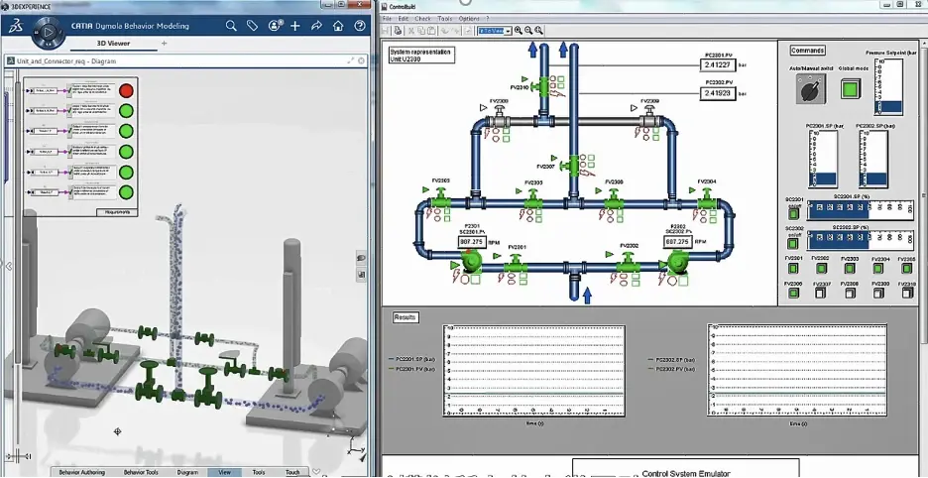This screenshot has width=928, height=478.
Task: Turn the Auto/Manual rotary switch
Action: click(811, 89)
